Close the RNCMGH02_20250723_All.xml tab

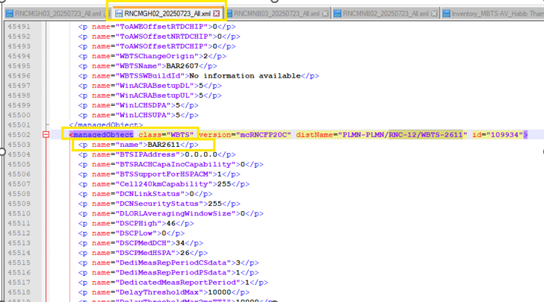tap(217, 13)
